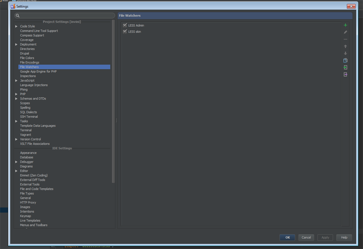Open the Directories settings
This screenshot has width=363, height=249.
27,49
